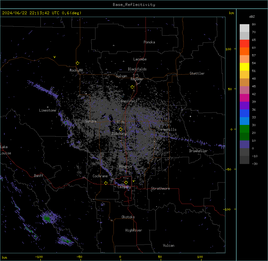Click the yellow diamond marker above Calgary label

coord(126,183)
